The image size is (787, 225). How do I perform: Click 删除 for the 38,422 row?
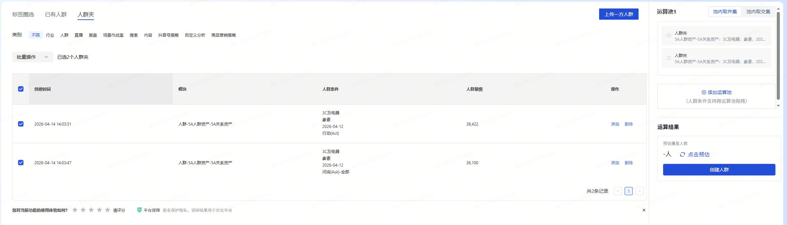pyautogui.click(x=629, y=124)
